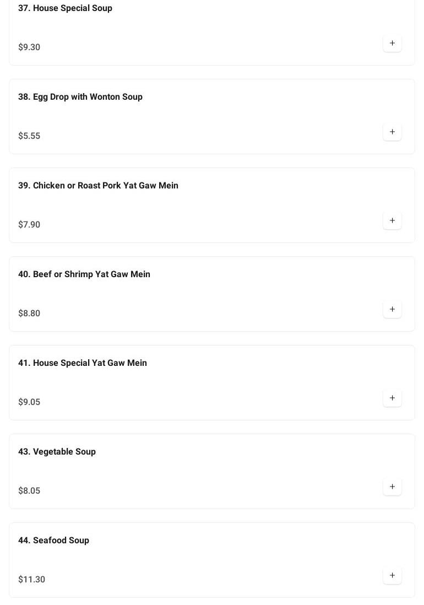The height and width of the screenshot is (605, 424).
Task: Click the $11.30 Seafood Soup price
Action: (x=32, y=580)
